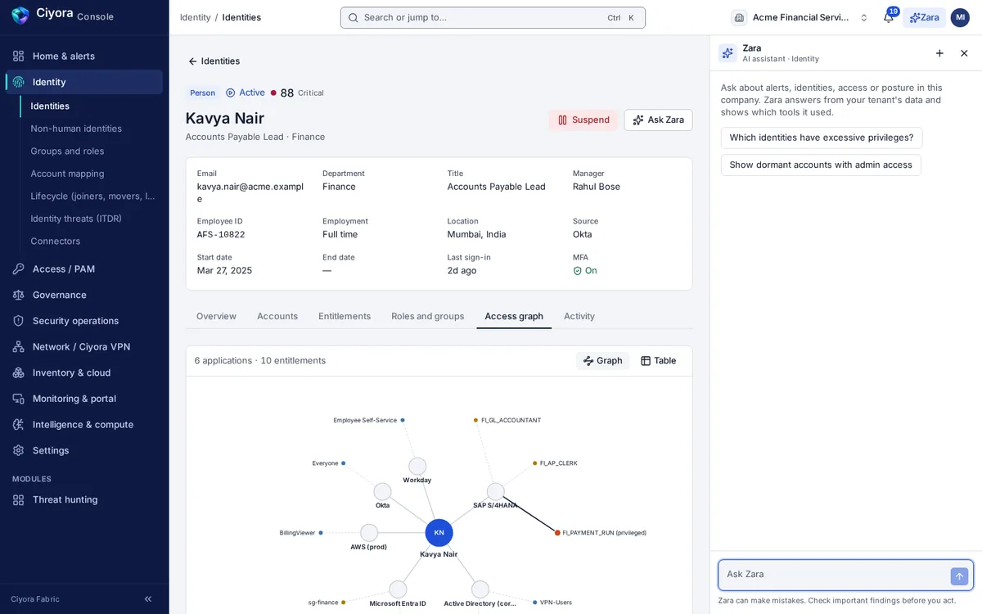Focus the Search or jump to field
Screen dimensions: 982x614
pos(493,17)
